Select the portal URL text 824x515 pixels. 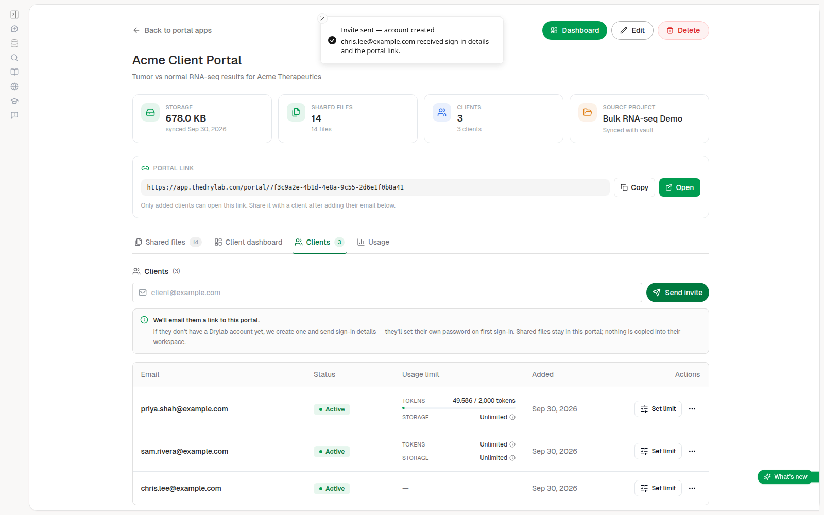276,187
